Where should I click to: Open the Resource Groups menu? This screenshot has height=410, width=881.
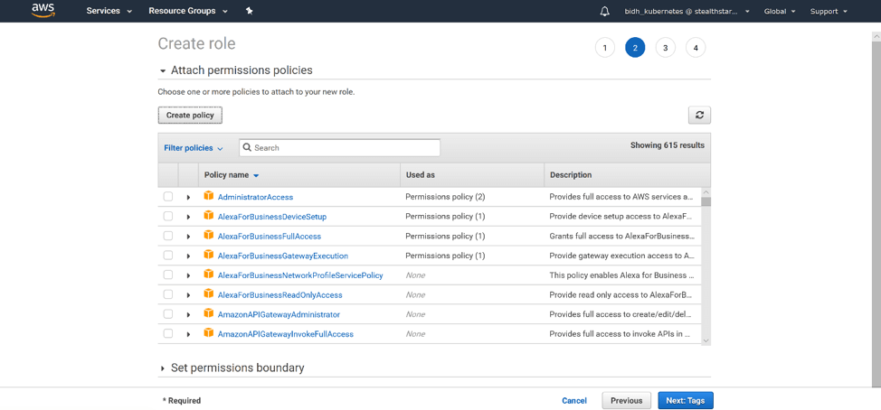(188, 11)
